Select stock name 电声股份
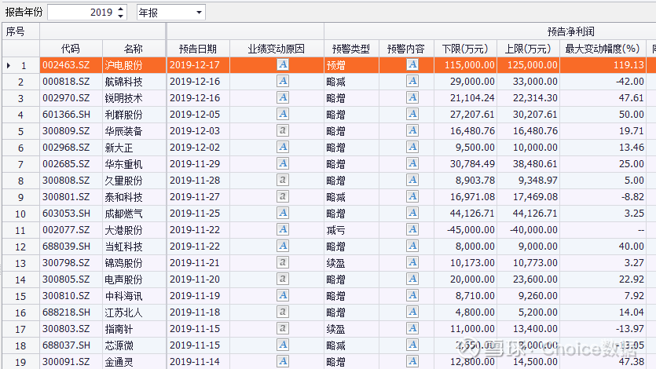The image size is (656, 369). coord(124,279)
